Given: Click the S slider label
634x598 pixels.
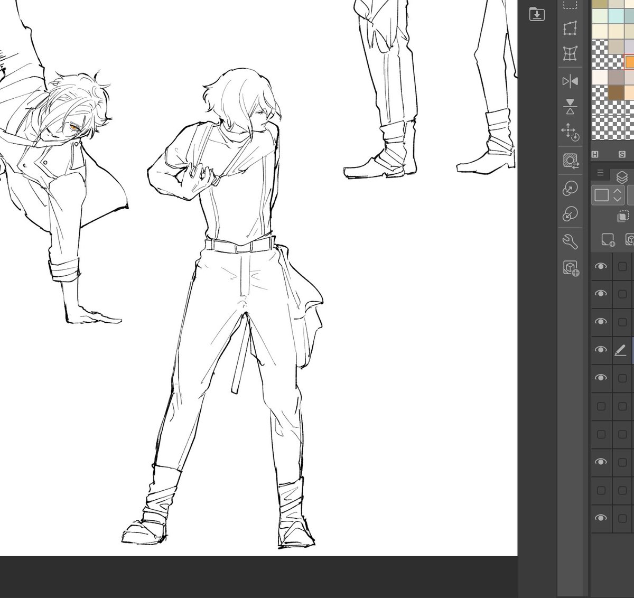Looking at the screenshot, I should click(622, 154).
